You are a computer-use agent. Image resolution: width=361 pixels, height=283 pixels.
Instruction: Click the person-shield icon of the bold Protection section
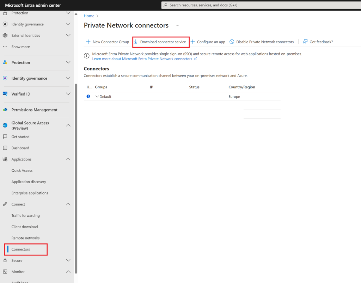tap(5, 62)
